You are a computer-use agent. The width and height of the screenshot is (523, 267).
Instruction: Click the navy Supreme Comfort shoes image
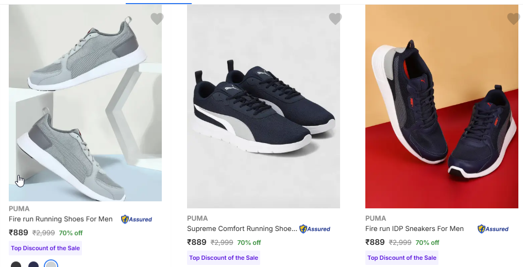[263, 106]
